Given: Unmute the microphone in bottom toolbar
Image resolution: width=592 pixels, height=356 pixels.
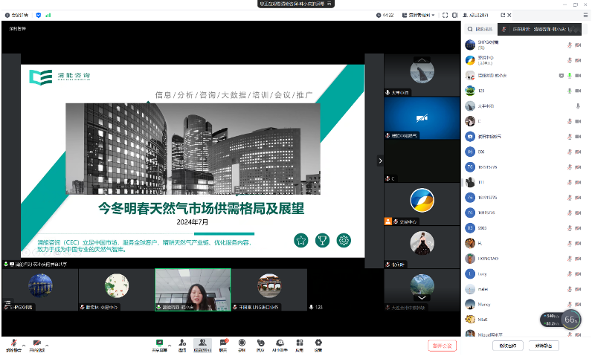Looking at the screenshot, I should coord(13,345).
